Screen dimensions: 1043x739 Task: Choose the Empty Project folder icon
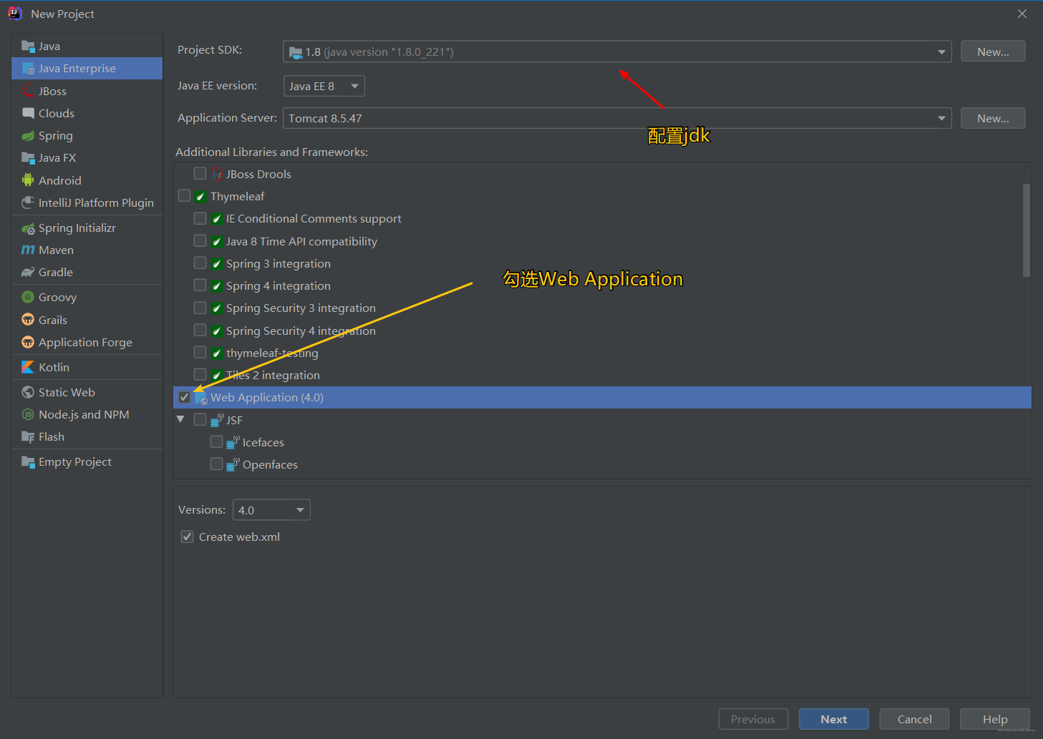pyautogui.click(x=28, y=462)
